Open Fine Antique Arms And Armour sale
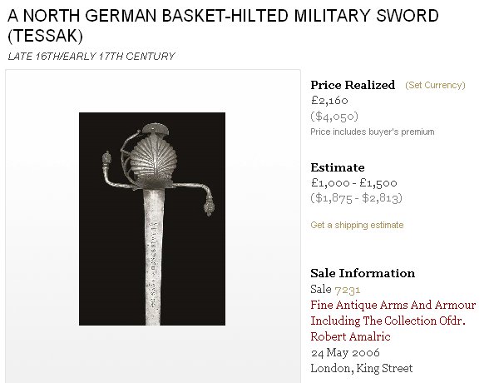494x383 pixels. pos(393,321)
